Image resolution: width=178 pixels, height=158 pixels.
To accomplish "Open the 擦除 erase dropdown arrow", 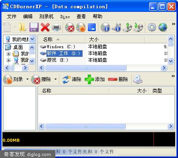I will coord(56,79).
